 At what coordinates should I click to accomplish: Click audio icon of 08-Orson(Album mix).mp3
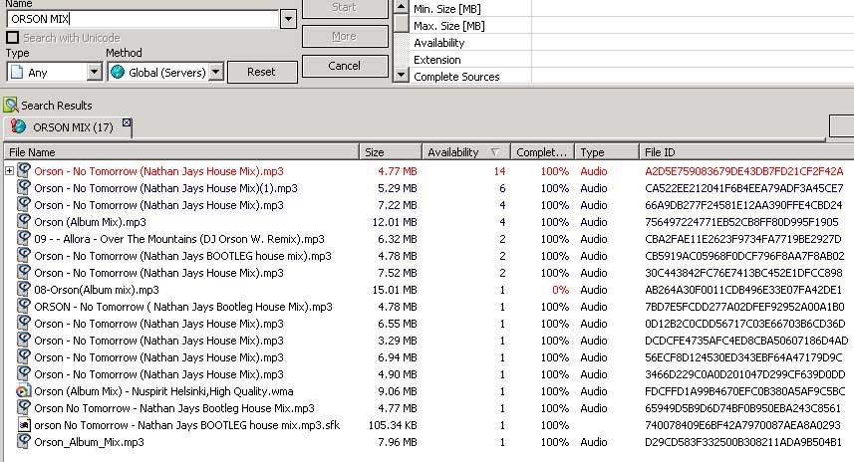(x=24, y=289)
